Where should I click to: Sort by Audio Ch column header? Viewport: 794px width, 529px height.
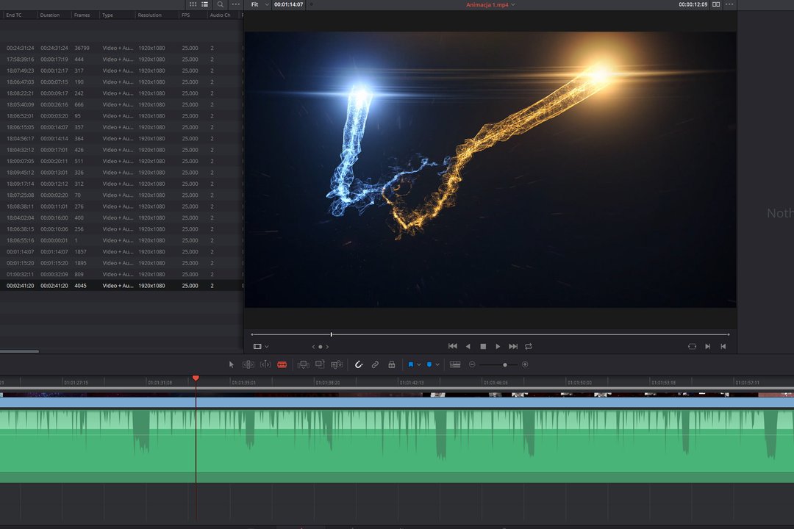pos(221,15)
